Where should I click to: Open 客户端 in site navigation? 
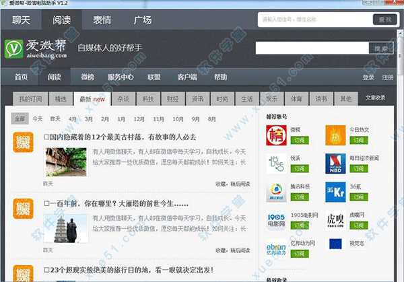click(187, 77)
